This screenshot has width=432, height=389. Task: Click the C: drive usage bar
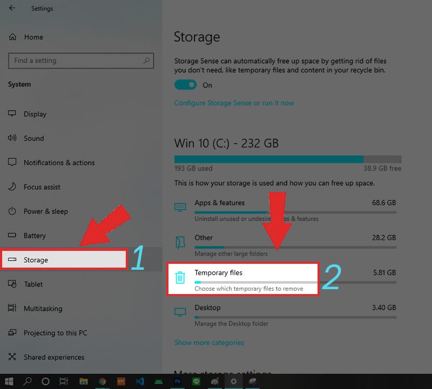click(288, 159)
